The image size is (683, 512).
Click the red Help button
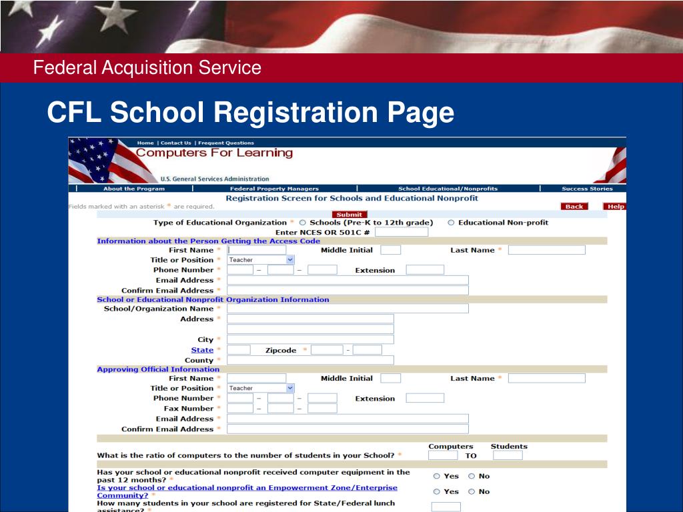(x=614, y=207)
